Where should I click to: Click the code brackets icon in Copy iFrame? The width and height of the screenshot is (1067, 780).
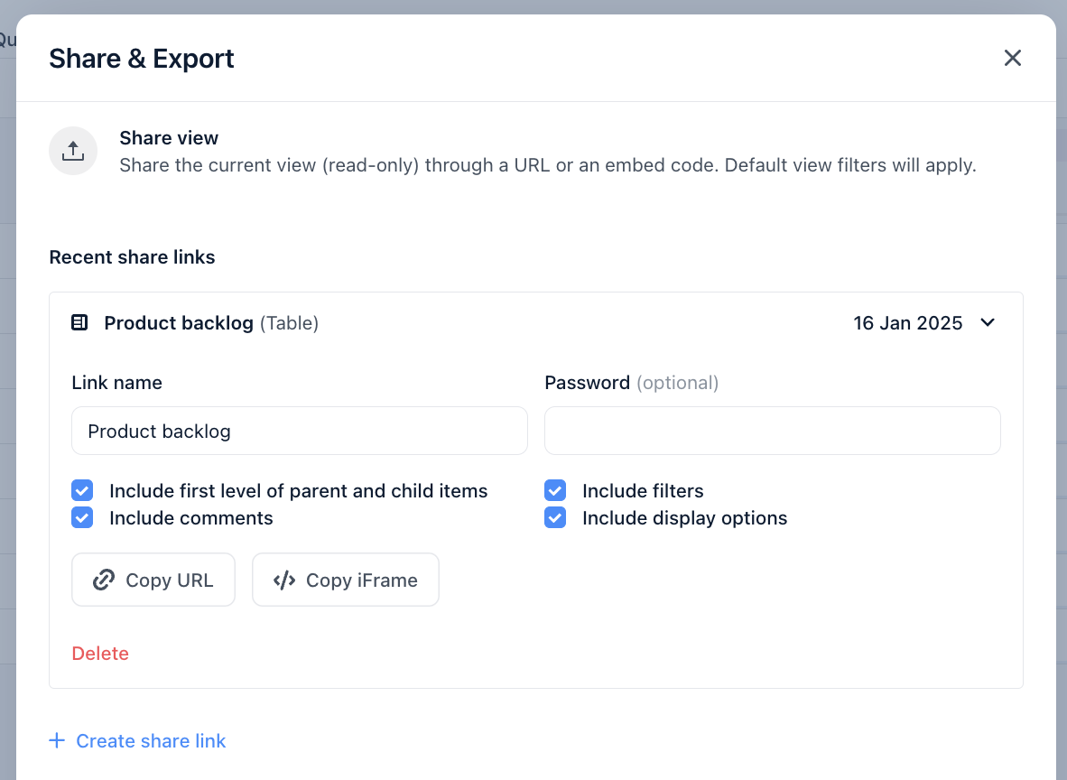coord(283,580)
